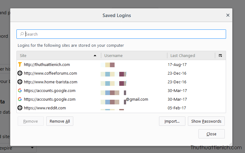Focus the Search logins text field
The width and height of the screenshot is (245, 153).
pos(124,34)
